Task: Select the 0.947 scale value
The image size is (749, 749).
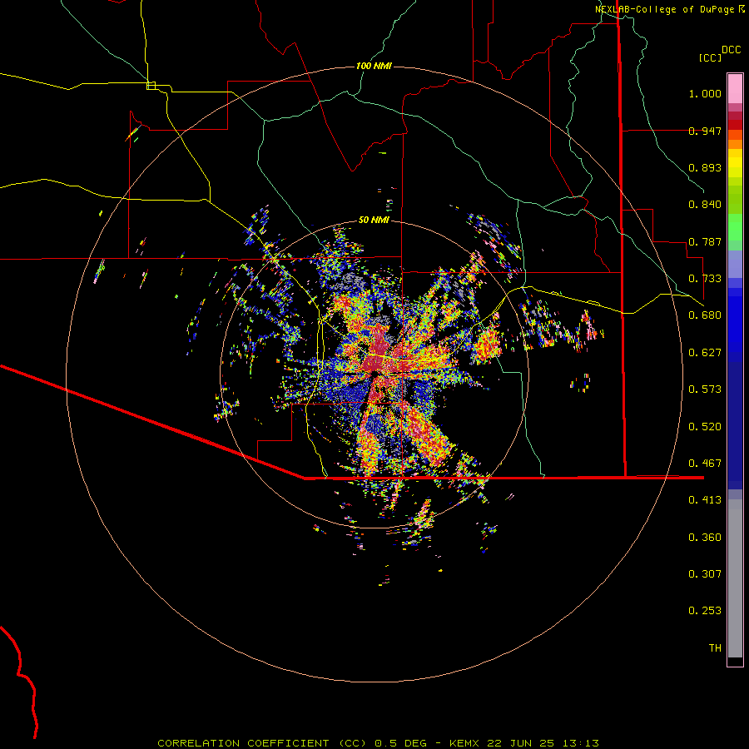Action: (x=705, y=131)
